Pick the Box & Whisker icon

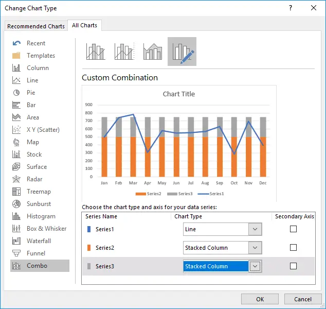(x=16, y=229)
